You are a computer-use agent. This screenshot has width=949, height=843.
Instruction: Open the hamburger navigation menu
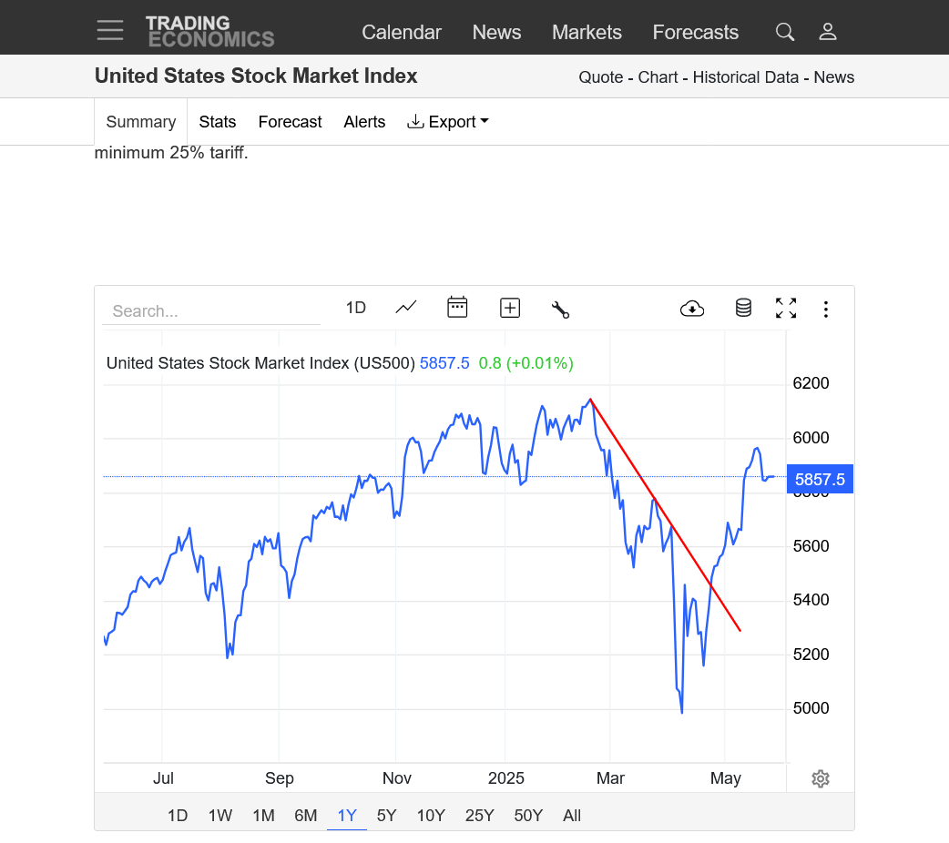click(x=110, y=31)
